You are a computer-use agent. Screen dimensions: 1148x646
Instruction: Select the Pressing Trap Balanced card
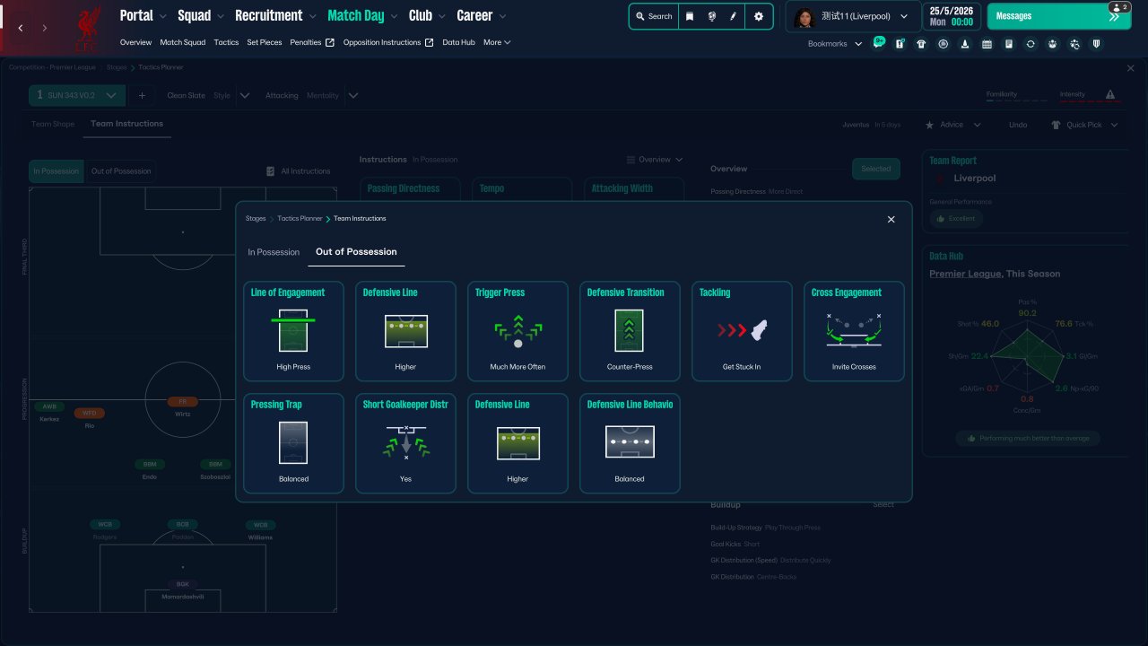coord(293,443)
